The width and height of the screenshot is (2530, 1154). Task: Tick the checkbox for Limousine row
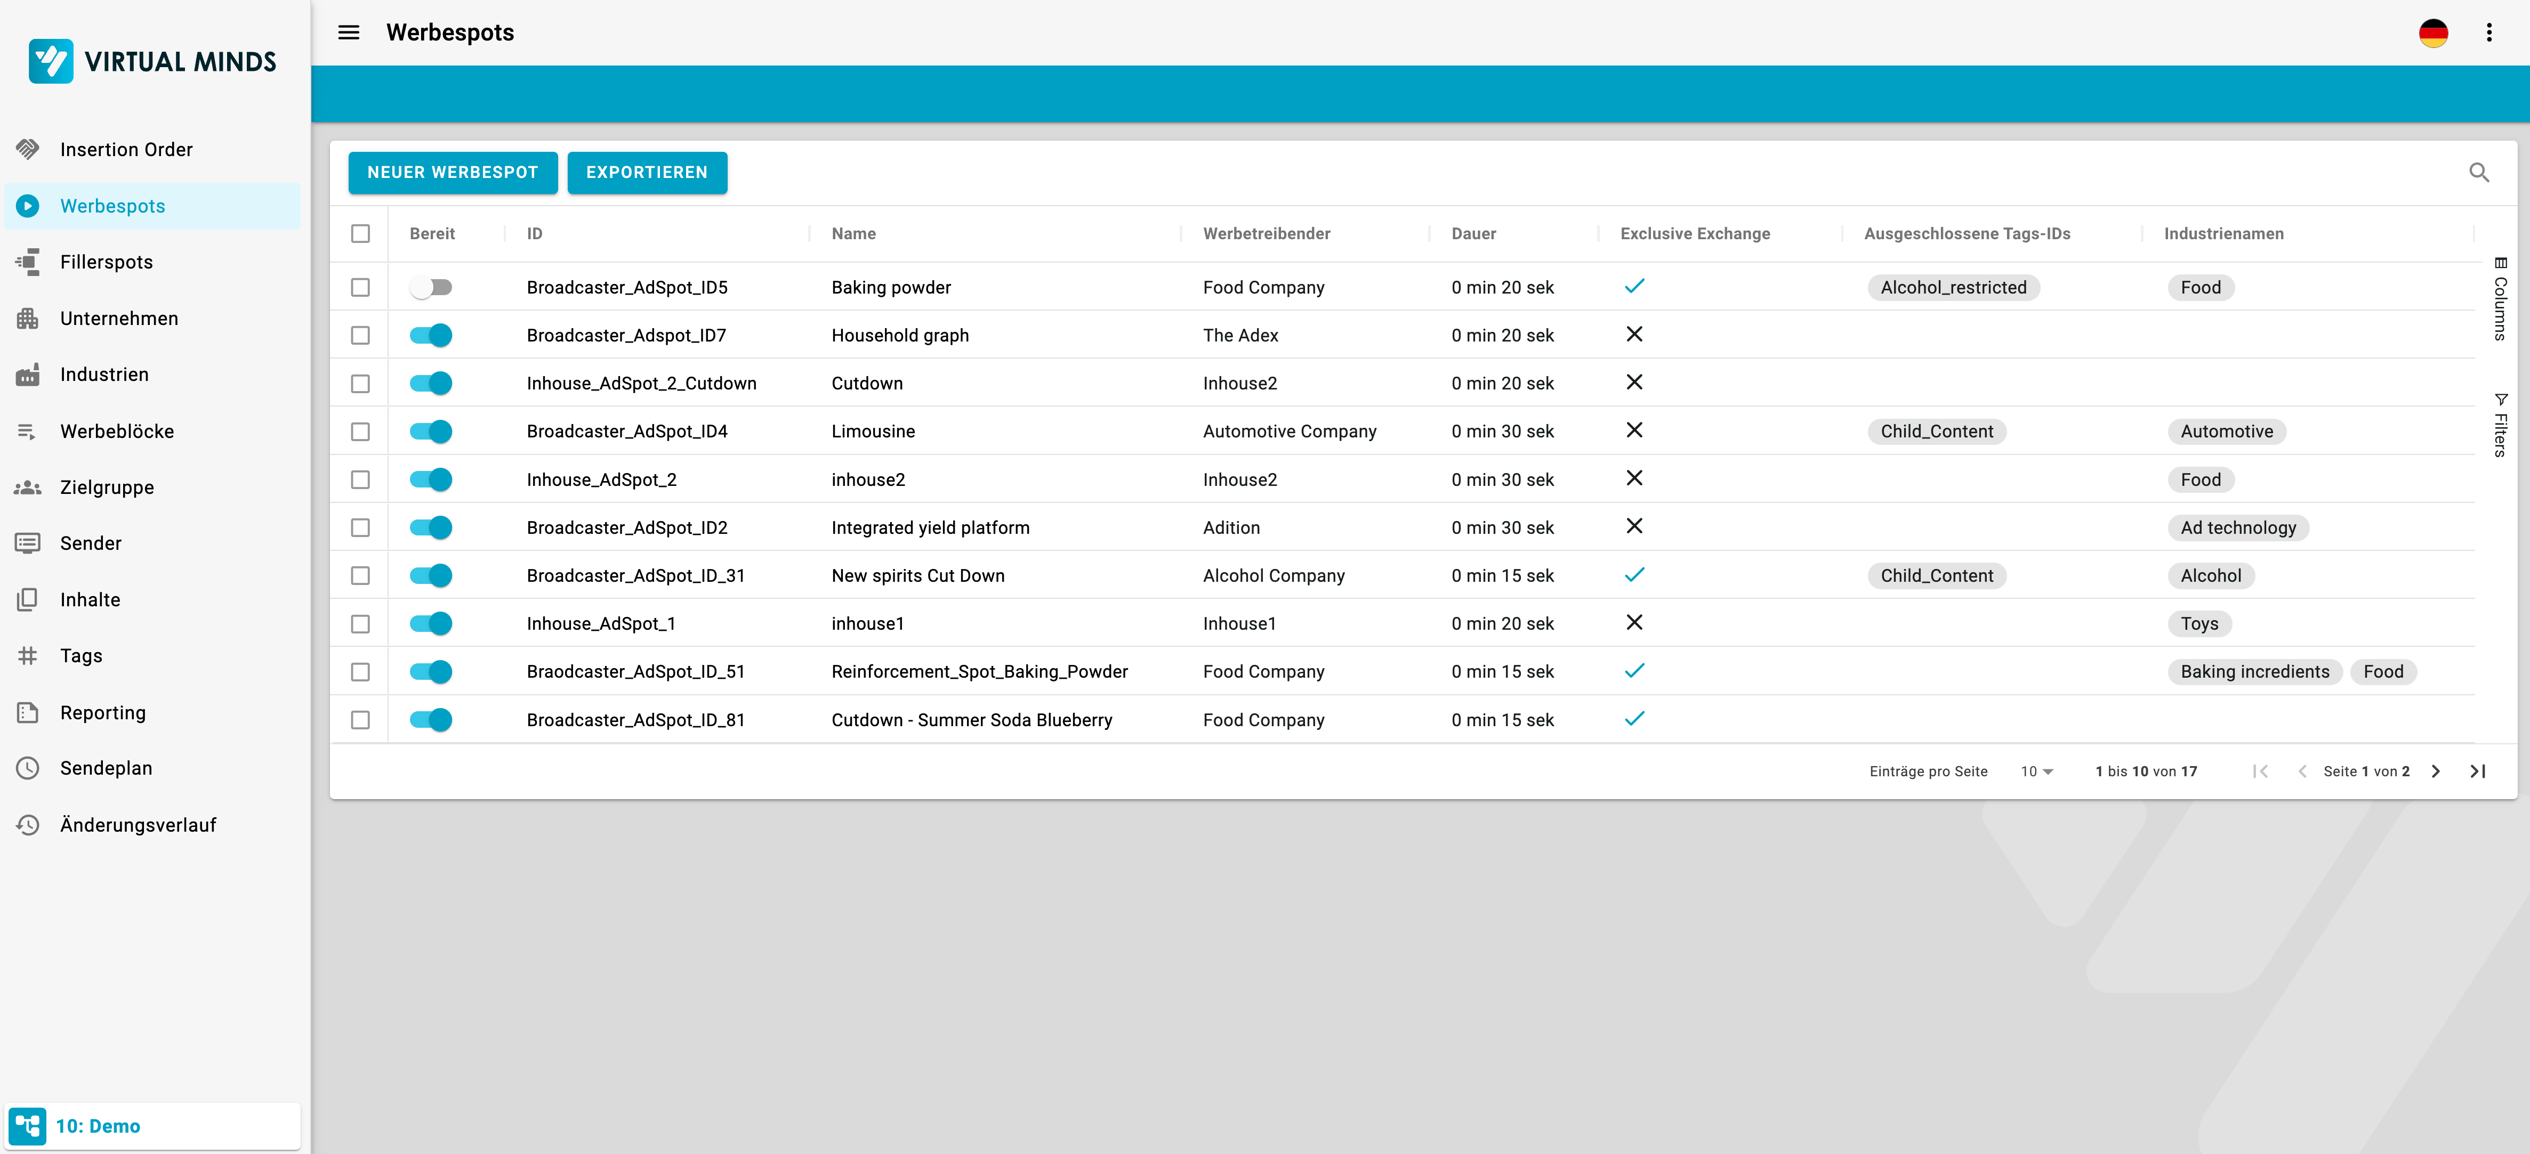point(360,432)
